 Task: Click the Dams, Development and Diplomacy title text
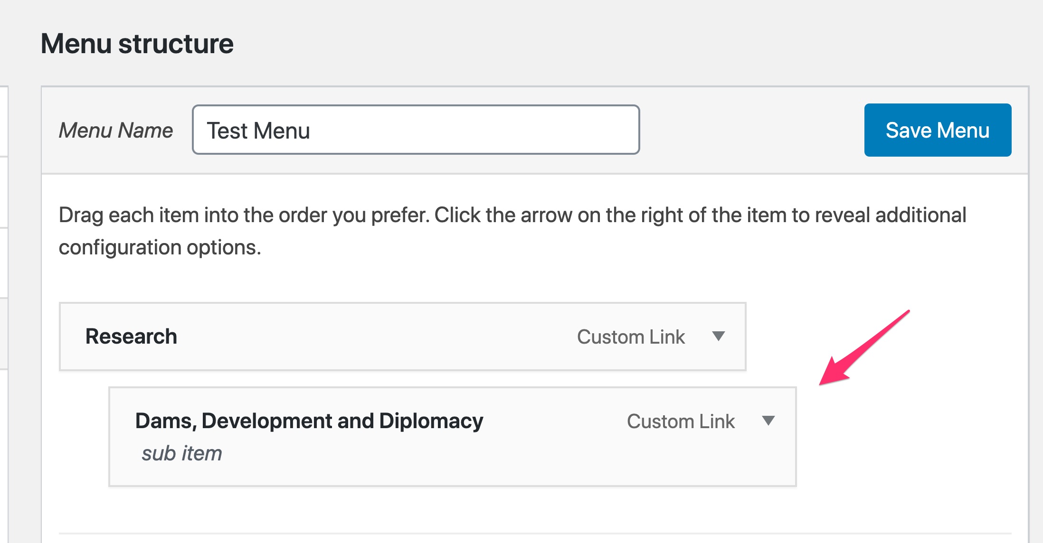pyautogui.click(x=309, y=421)
